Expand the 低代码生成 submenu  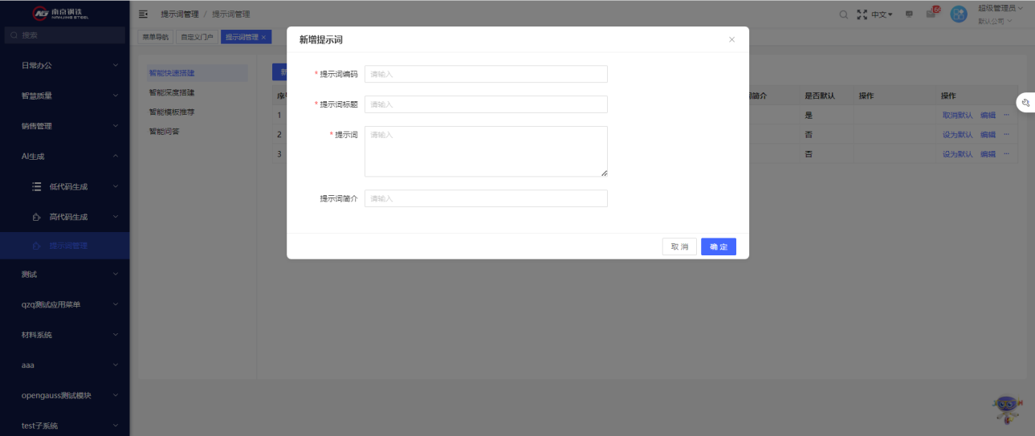tap(64, 186)
